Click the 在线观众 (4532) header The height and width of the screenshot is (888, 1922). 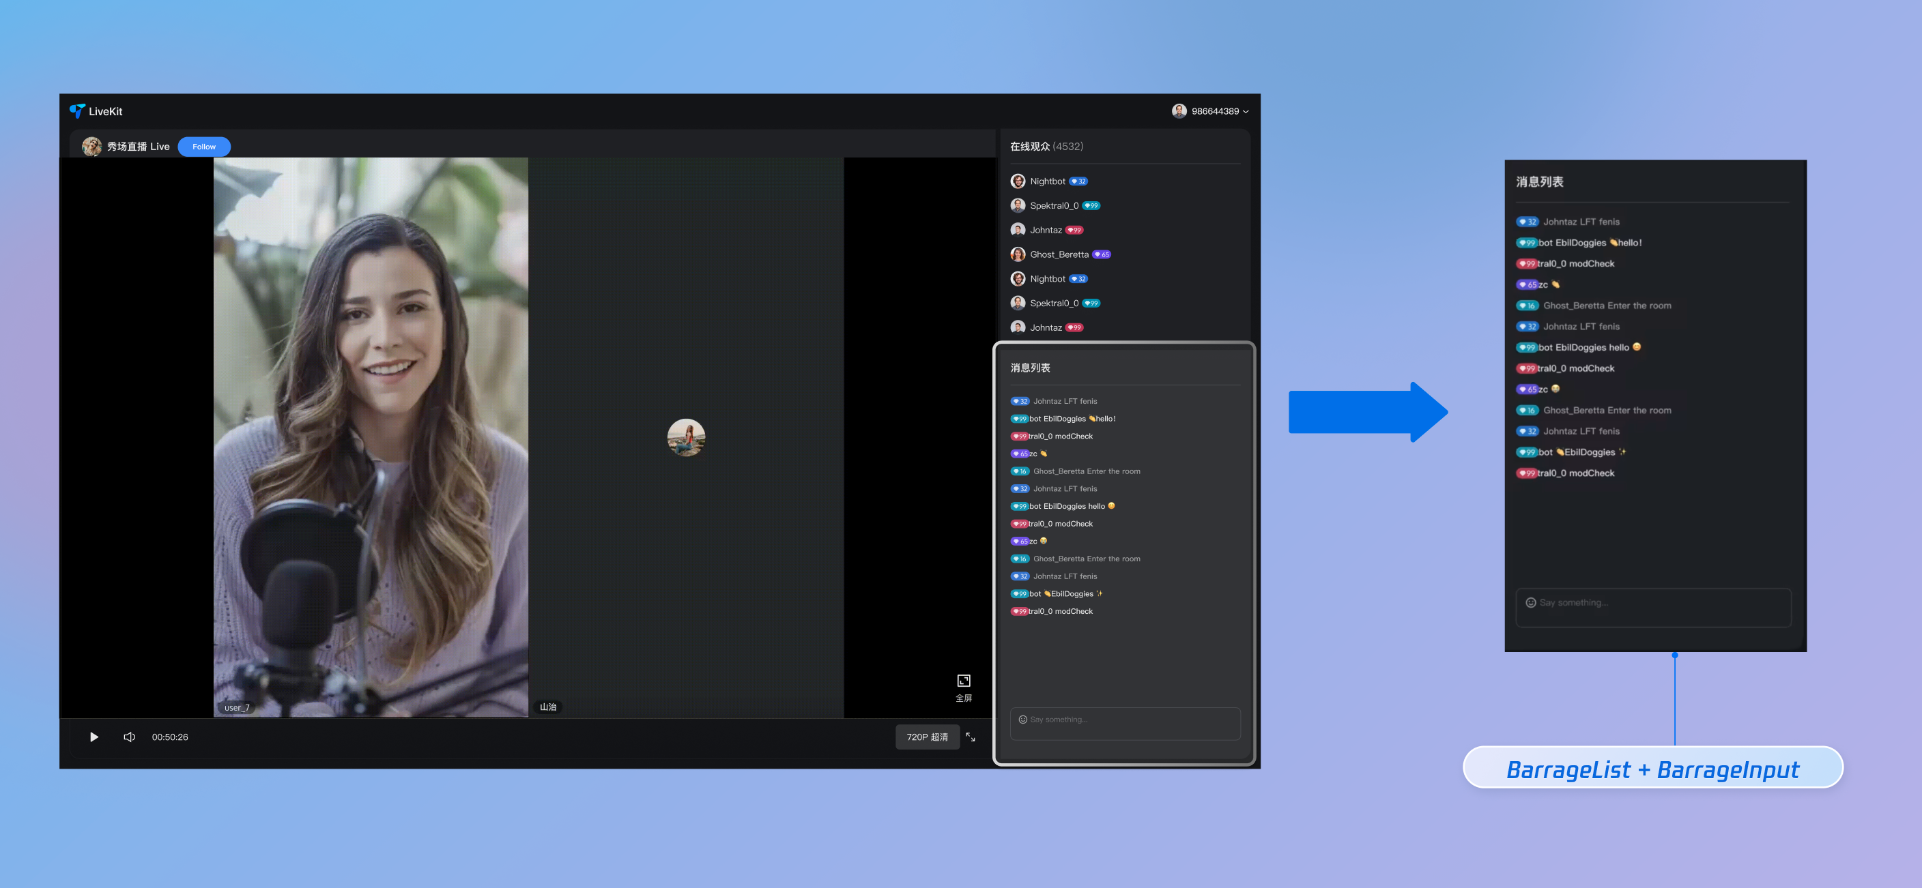pyautogui.click(x=1046, y=146)
